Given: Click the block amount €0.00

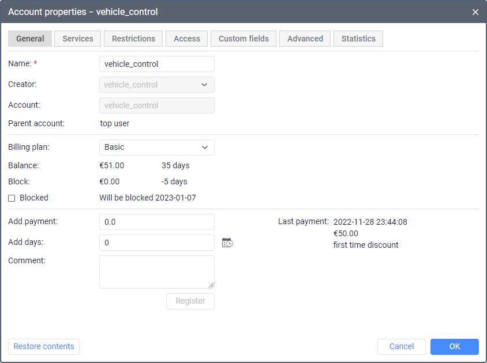Looking at the screenshot, I should [x=109, y=181].
